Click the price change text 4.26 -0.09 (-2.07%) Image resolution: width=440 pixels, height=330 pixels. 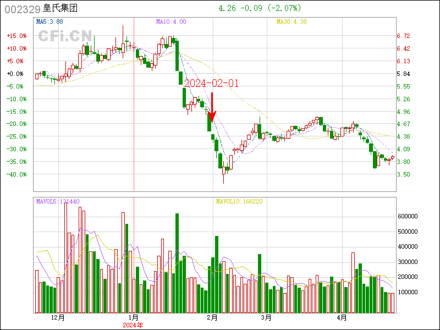pos(260,8)
